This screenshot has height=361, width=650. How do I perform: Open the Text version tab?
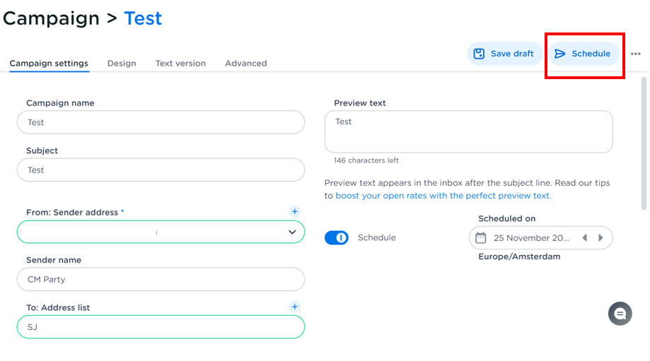[180, 63]
